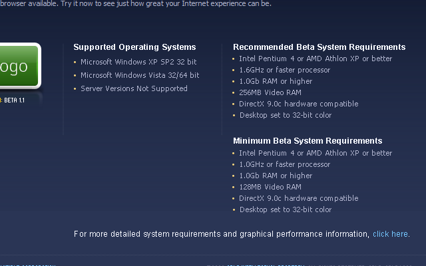Click the minimum 'Intel Pentium 4 or AMD Athlon' line
Viewport: 426px width, 266px height.
[316, 153]
